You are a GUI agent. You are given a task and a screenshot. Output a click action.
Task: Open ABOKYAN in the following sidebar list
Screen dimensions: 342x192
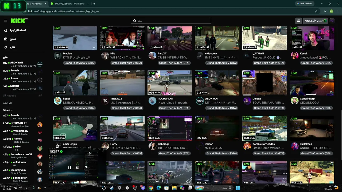point(23,64)
